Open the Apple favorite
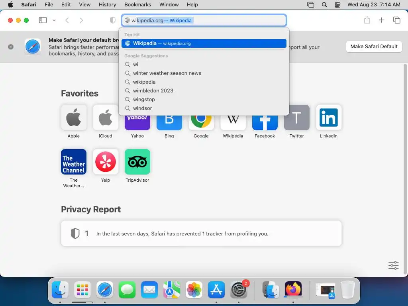 coord(74,118)
